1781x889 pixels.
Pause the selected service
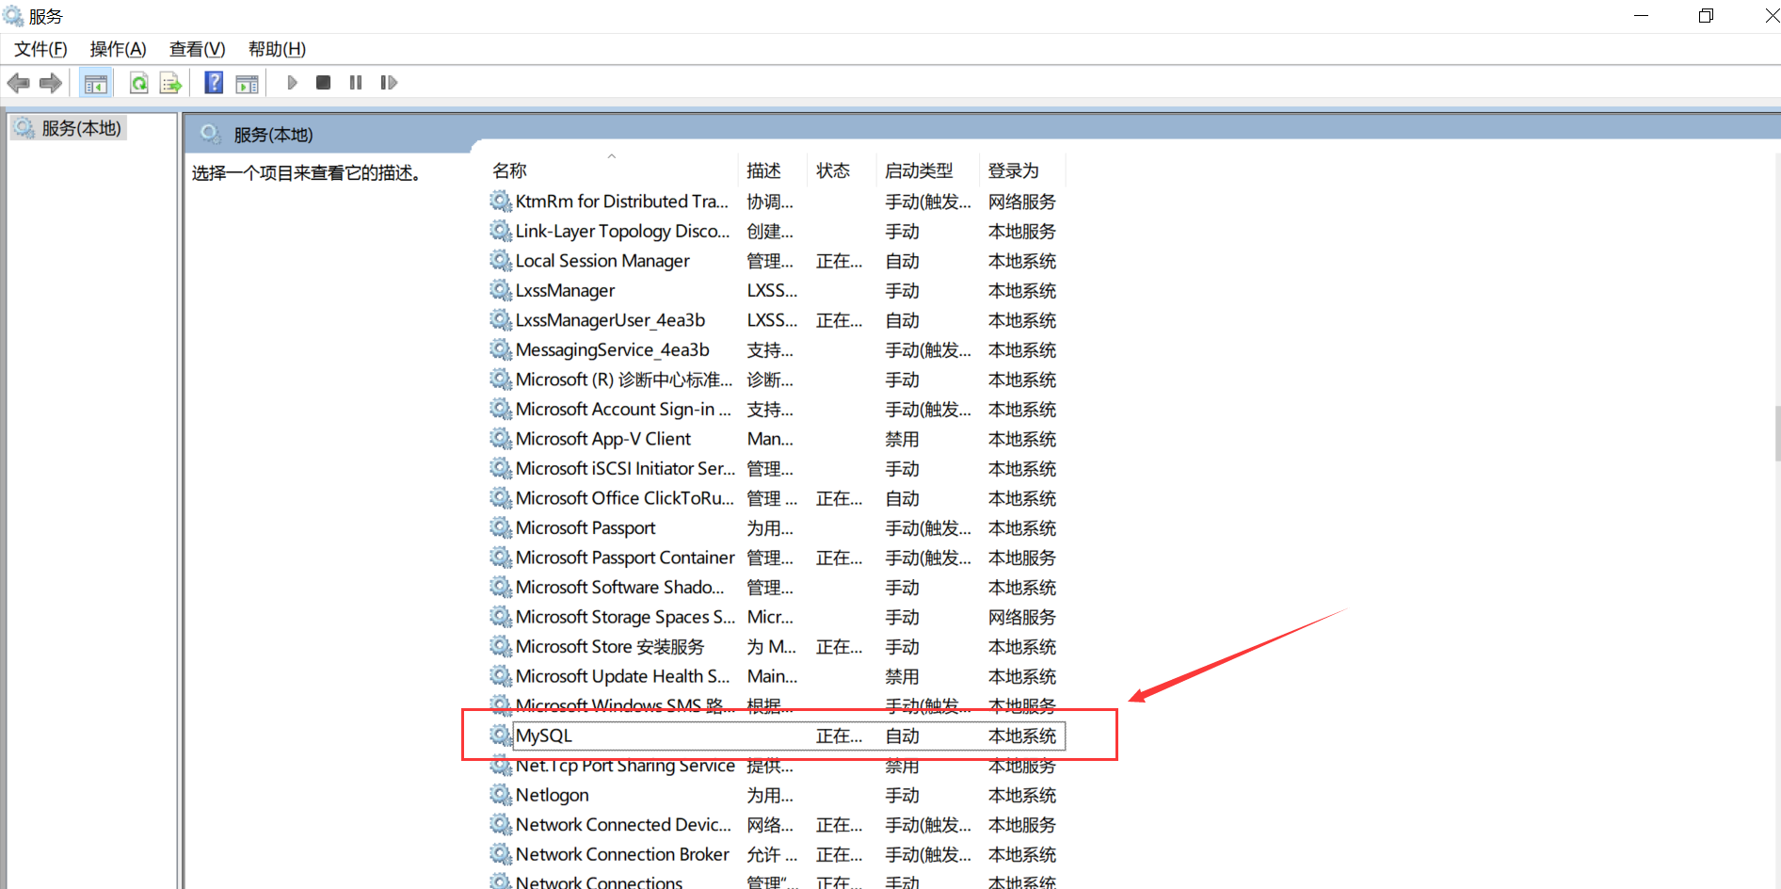click(356, 83)
